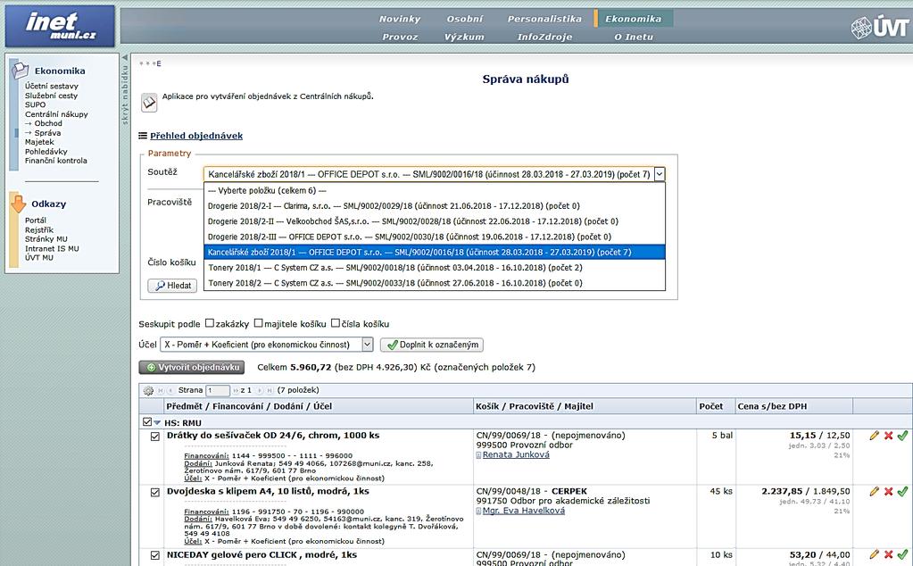Viewport: 913px width, 566px height.
Task: Select Tonery 2018/2 C System option
Action: click(435, 283)
